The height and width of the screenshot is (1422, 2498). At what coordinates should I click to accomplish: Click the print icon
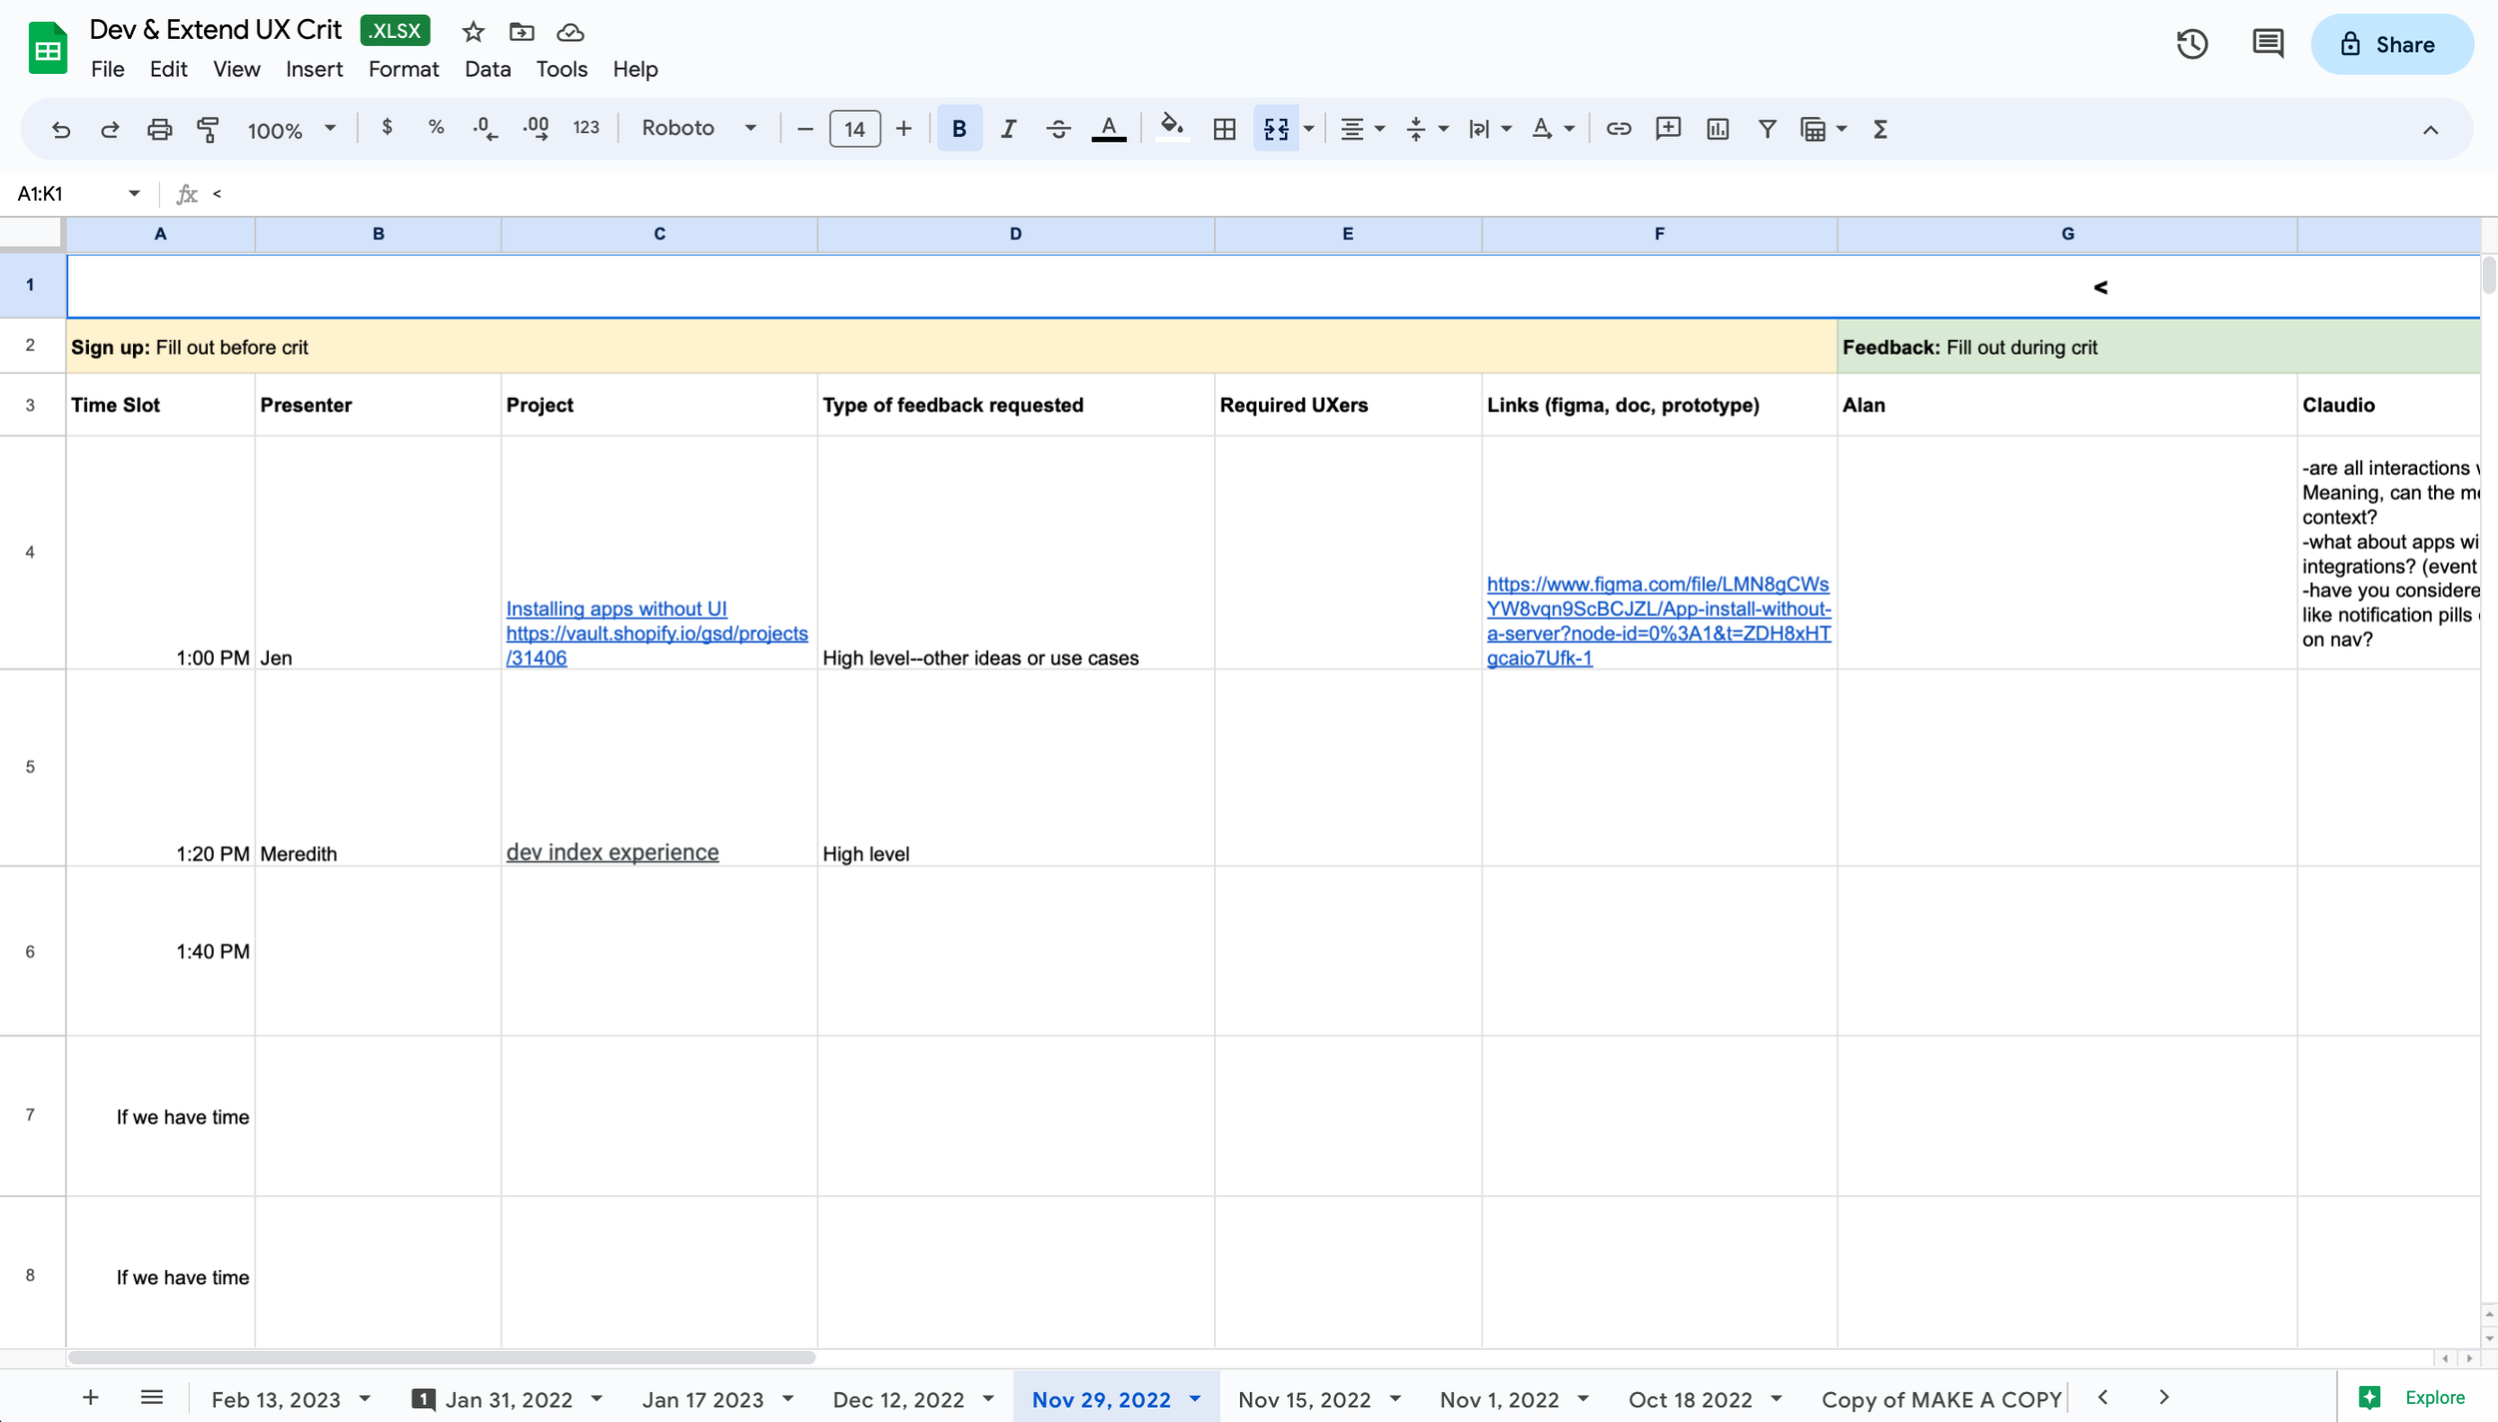point(159,129)
